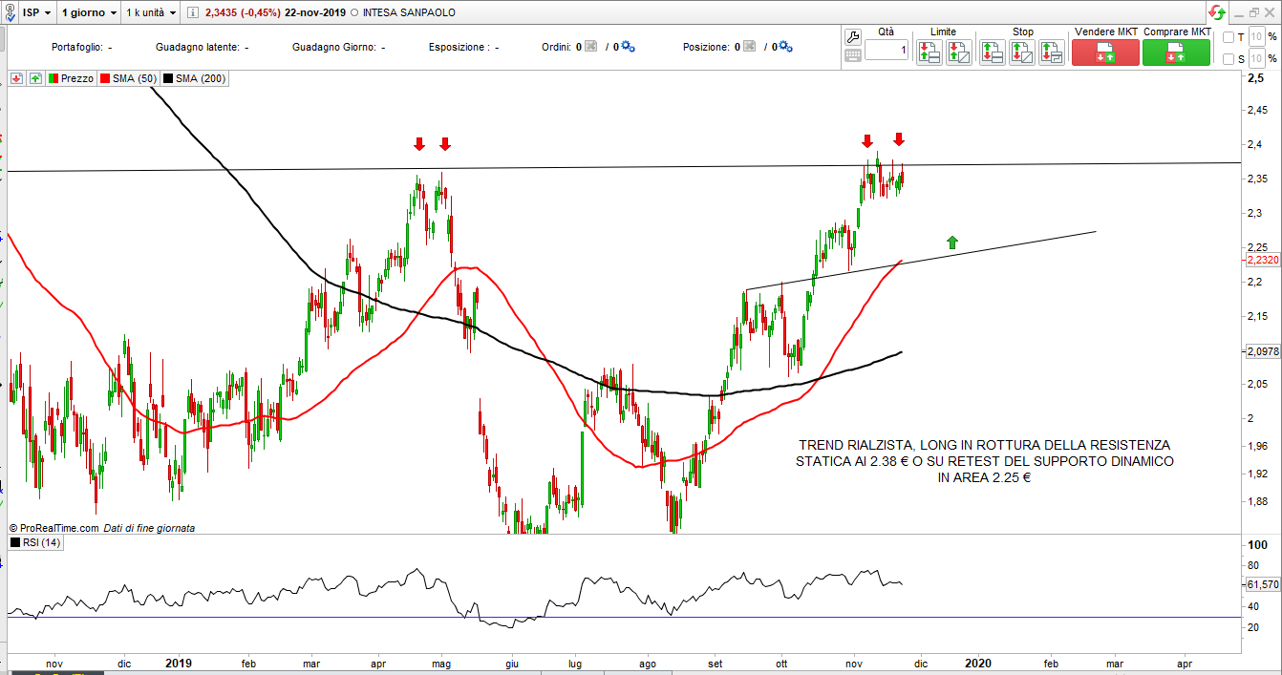Click the first Limite order icon
The height and width of the screenshot is (675, 1282).
[929, 53]
